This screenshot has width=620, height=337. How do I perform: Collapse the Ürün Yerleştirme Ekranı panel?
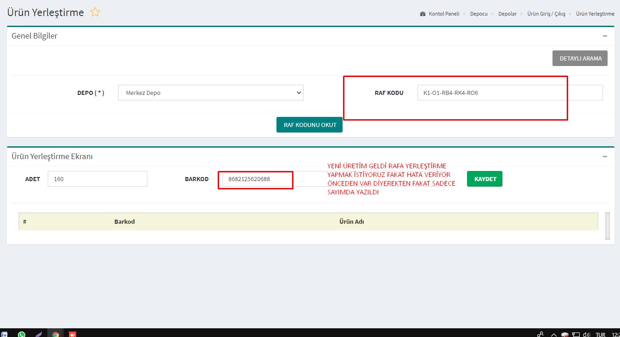[605, 156]
